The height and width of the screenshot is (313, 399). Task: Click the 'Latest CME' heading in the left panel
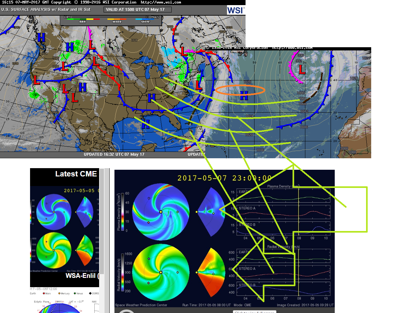click(76, 174)
